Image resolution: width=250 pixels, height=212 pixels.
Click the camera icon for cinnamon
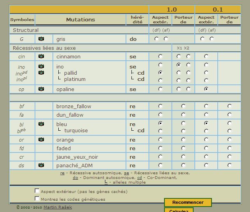coord(41,56)
